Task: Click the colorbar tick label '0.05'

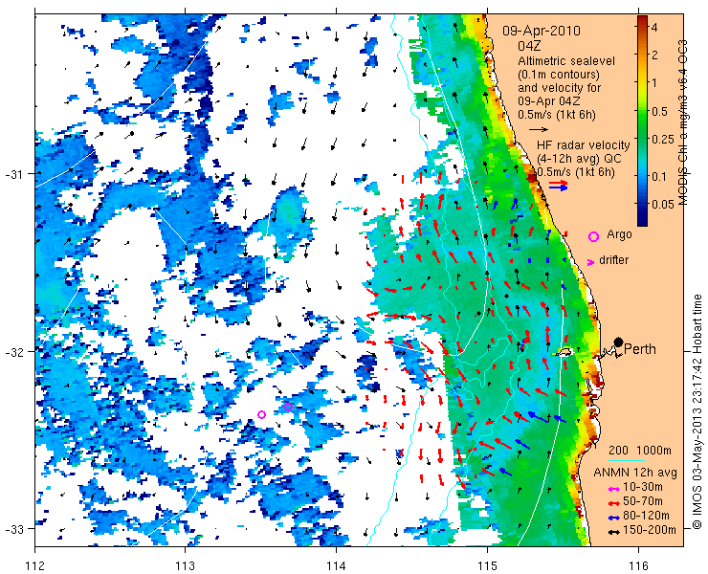Action: [663, 205]
